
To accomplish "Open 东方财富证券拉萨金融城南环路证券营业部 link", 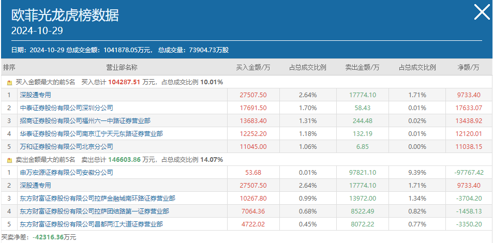I will pyautogui.click(x=97, y=199).
